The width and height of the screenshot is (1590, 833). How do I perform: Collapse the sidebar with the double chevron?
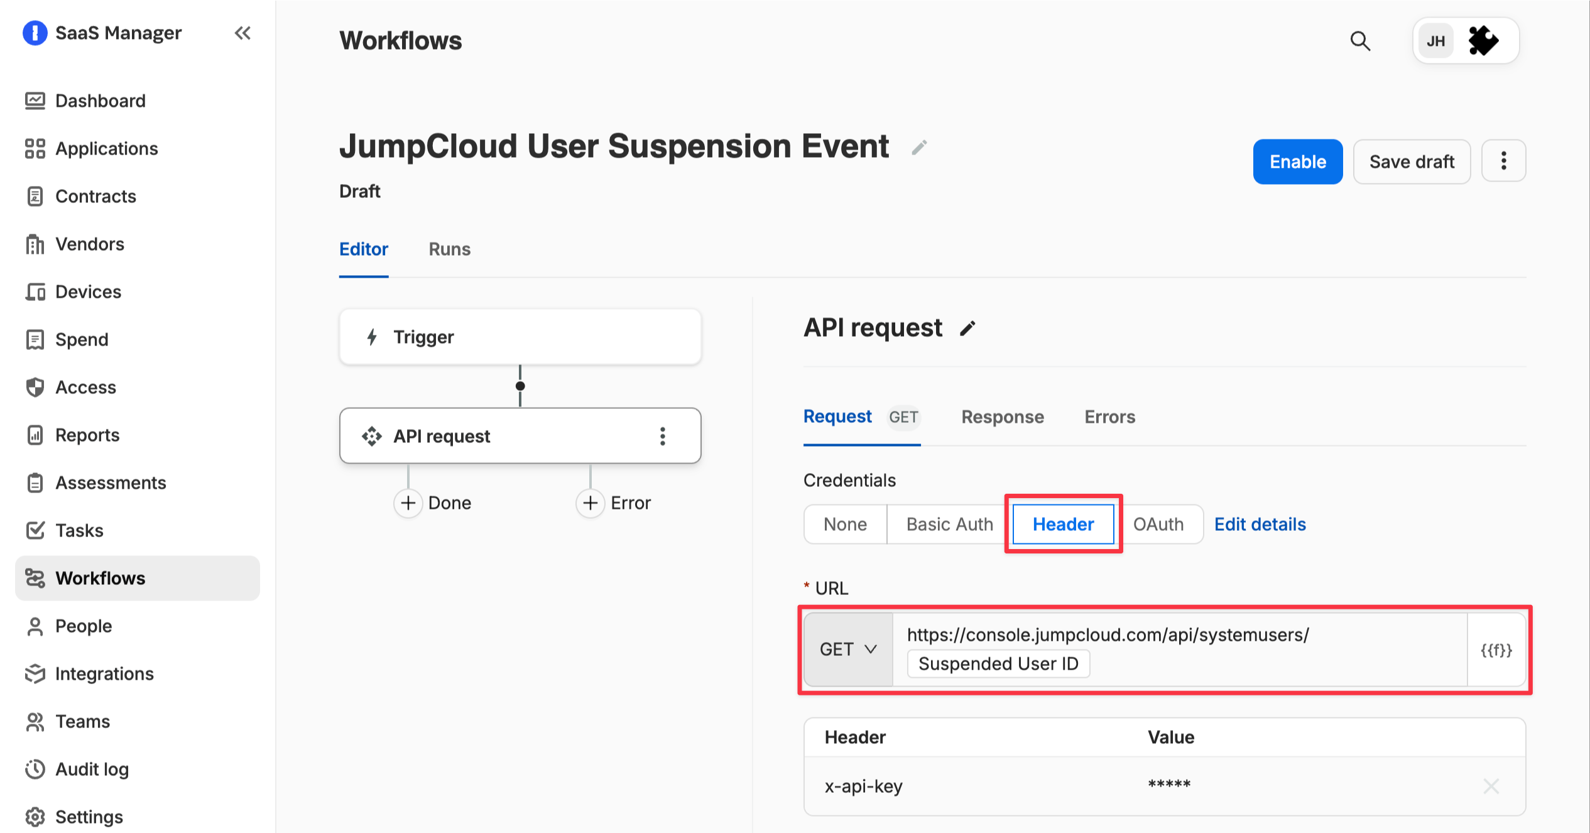tap(242, 33)
